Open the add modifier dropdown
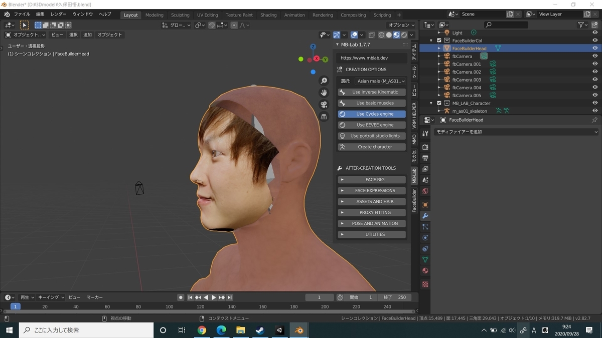The width and height of the screenshot is (602, 338). click(517, 132)
